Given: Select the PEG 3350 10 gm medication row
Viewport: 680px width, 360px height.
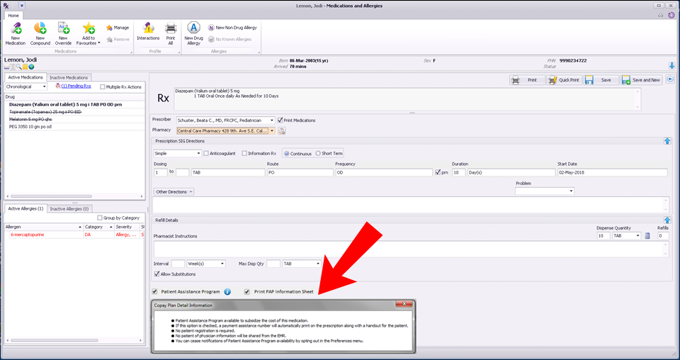Looking at the screenshot, I should tap(74, 127).
